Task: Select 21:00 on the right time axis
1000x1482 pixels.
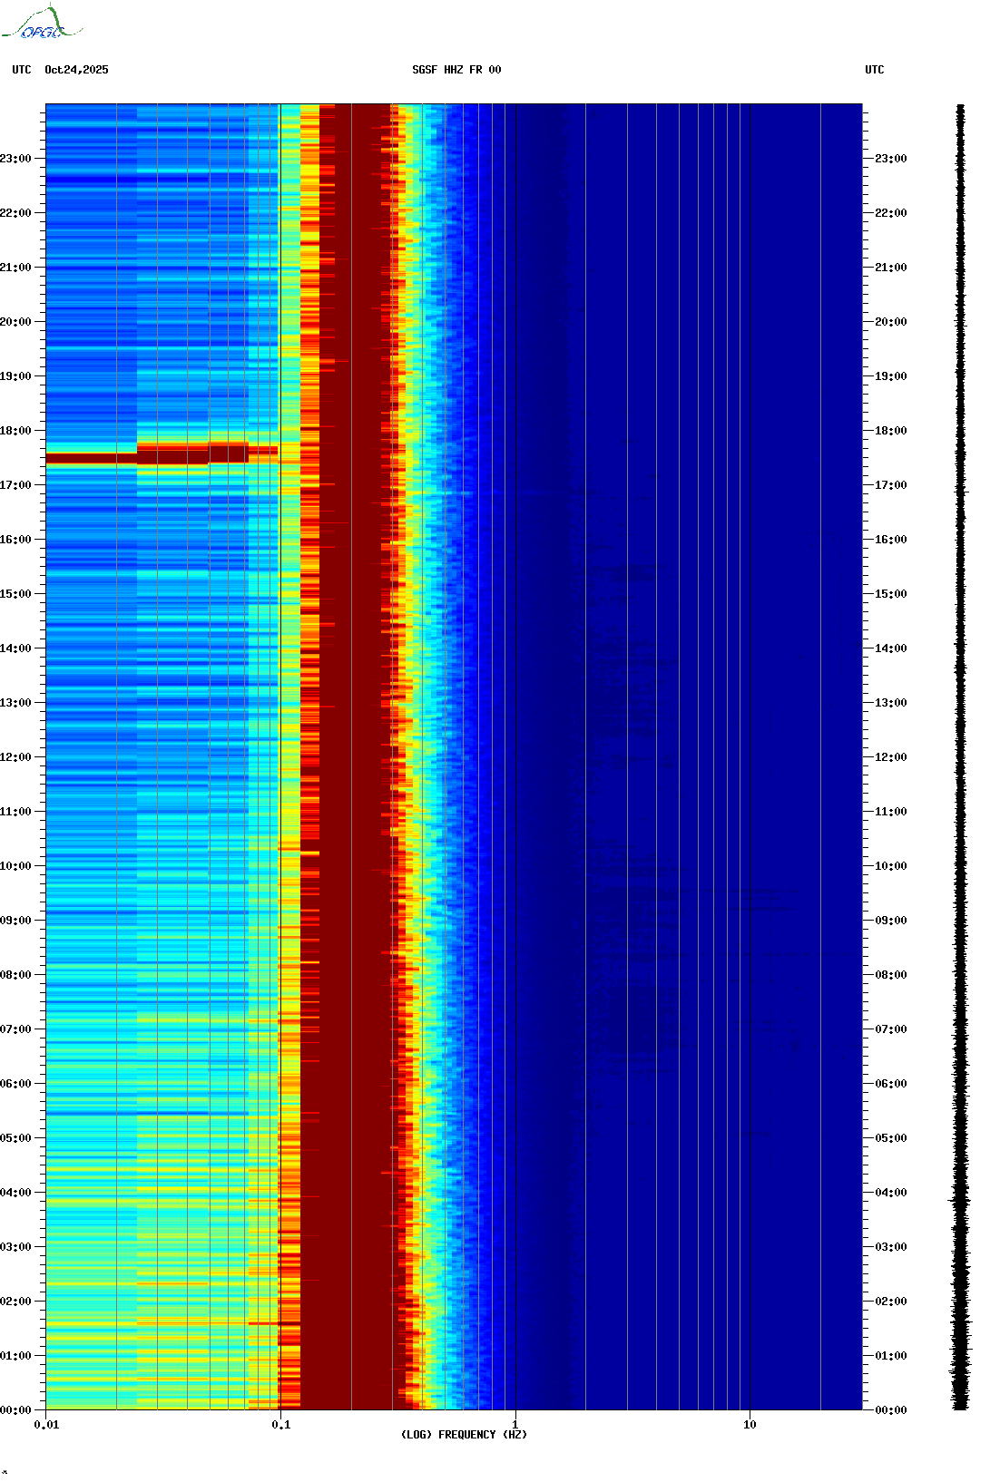Action: tap(891, 268)
